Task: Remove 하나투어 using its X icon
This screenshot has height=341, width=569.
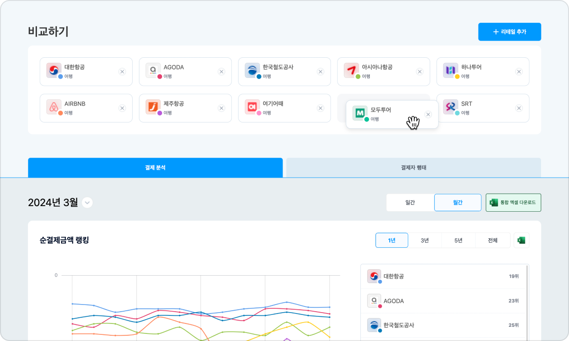Action: coord(519,72)
